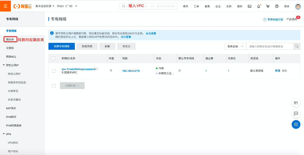The height and width of the screenshot is (155, 304).
Task: Open the chat feedback floating icon
Action: click(296, 114)
